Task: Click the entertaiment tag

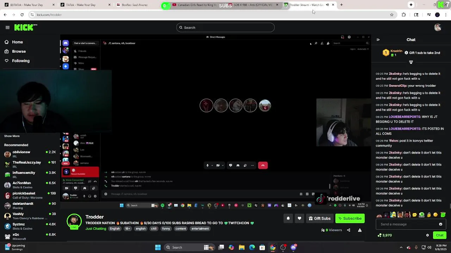Action: (x=200, y=229)
